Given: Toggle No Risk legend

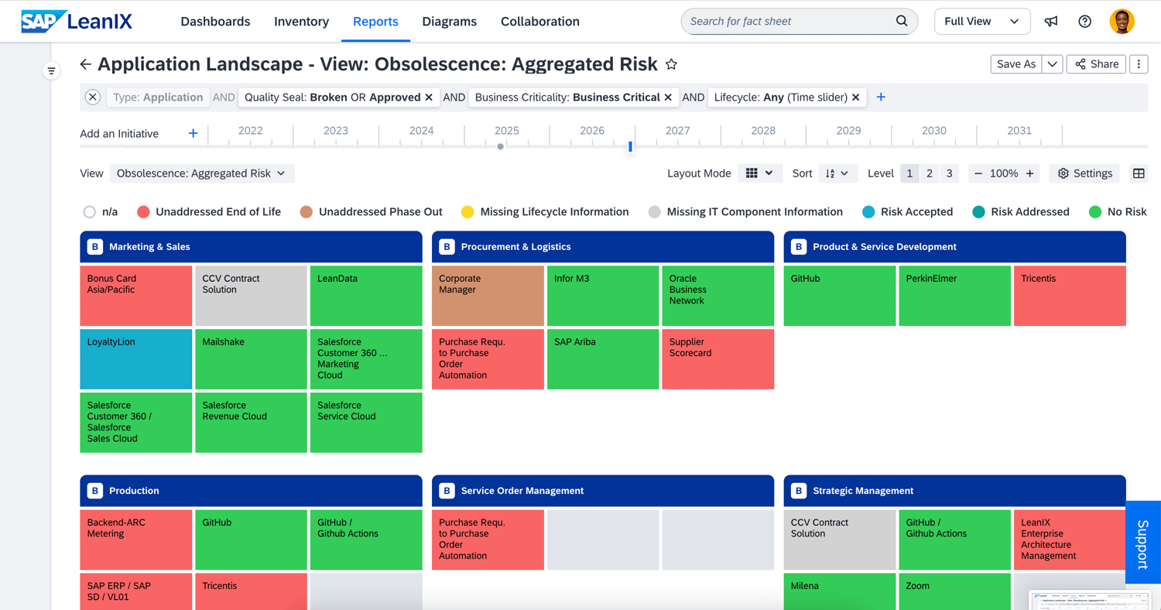Looking at the screenshot, I should [x=1118, y=211].
